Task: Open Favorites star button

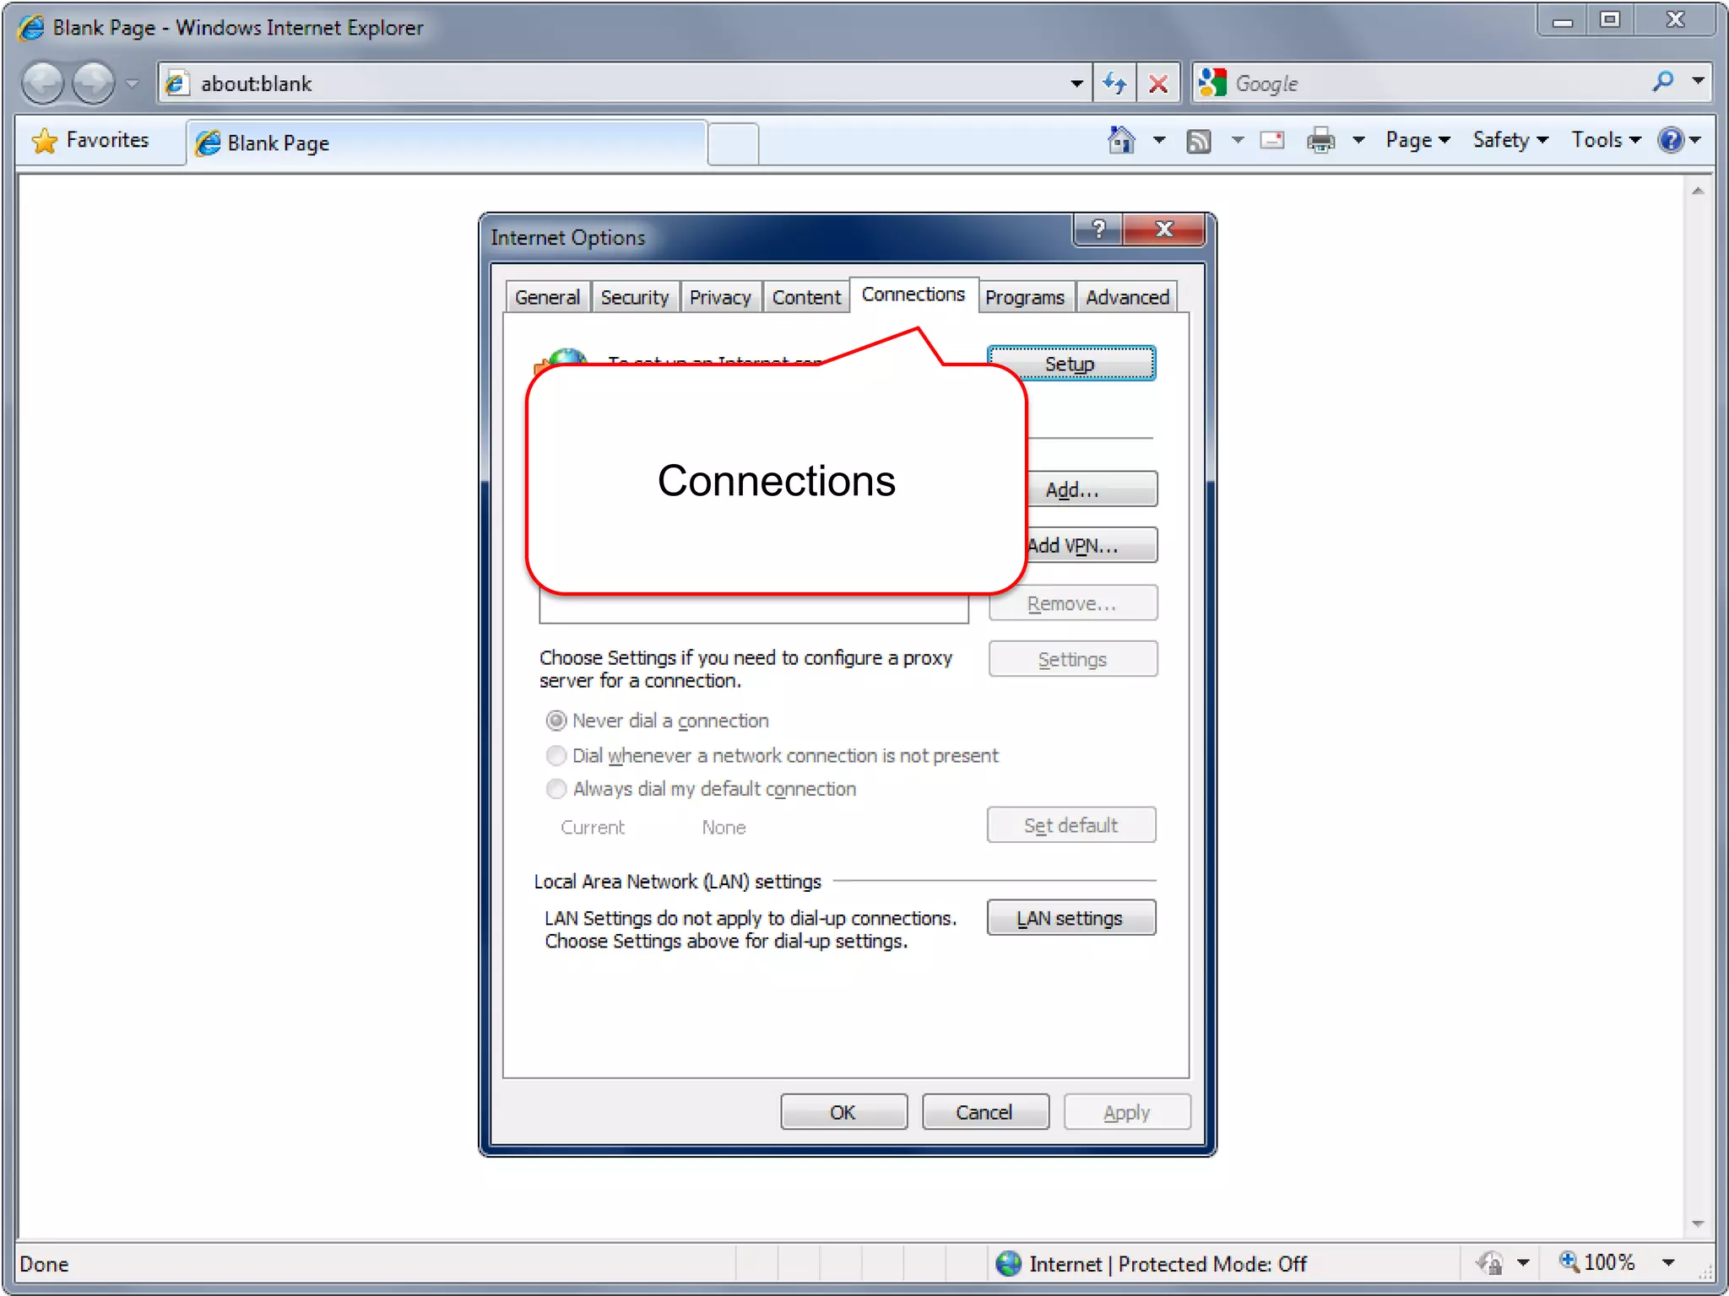Action: [x=89, y=140]
